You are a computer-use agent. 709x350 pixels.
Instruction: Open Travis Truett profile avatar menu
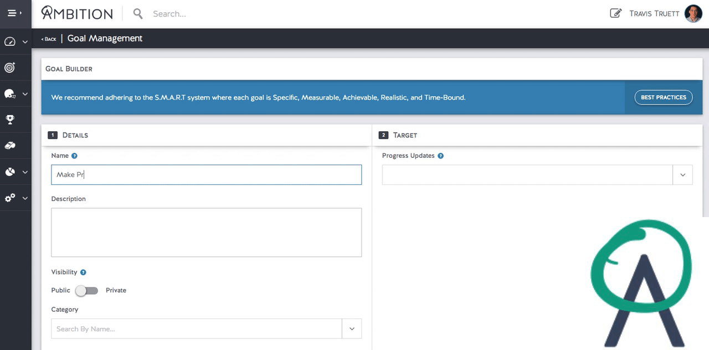point(693,13)
